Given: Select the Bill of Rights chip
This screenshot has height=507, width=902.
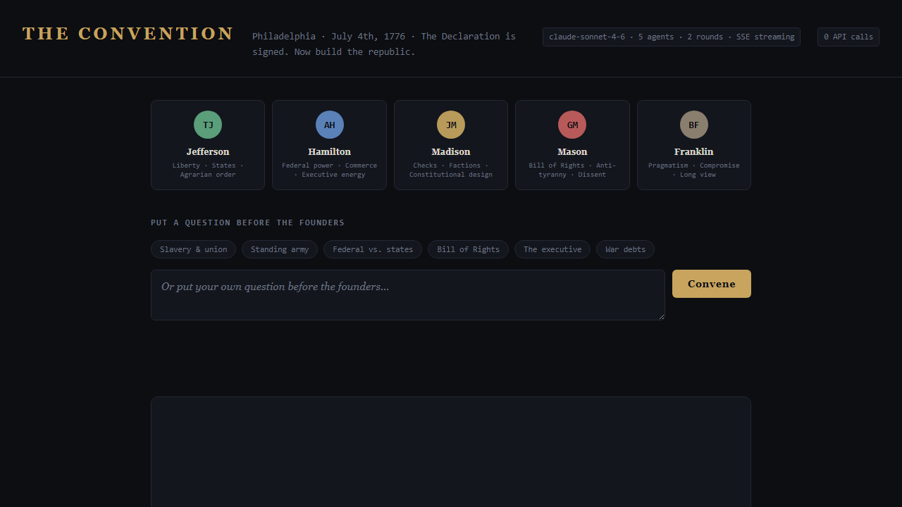Looking at the screenshot, I should pyautogui.click(x=468, y=249).
